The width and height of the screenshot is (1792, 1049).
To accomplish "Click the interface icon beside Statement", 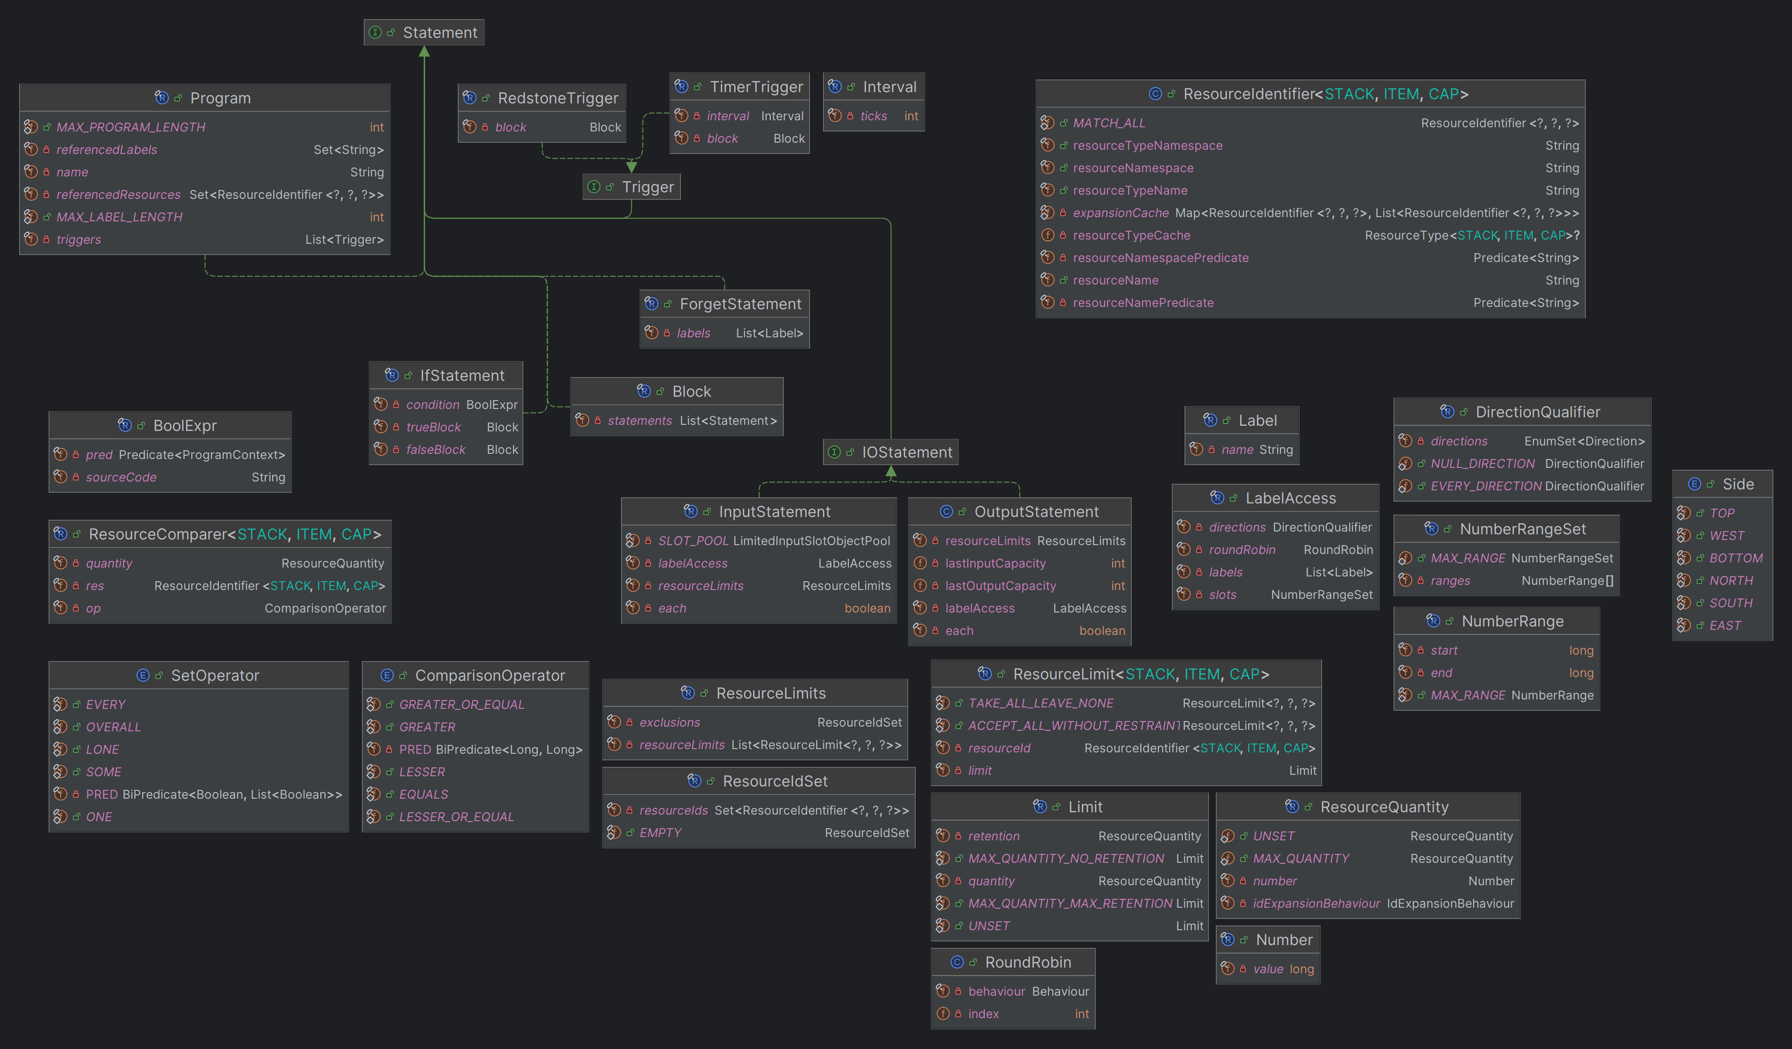I will click(376, 33).
